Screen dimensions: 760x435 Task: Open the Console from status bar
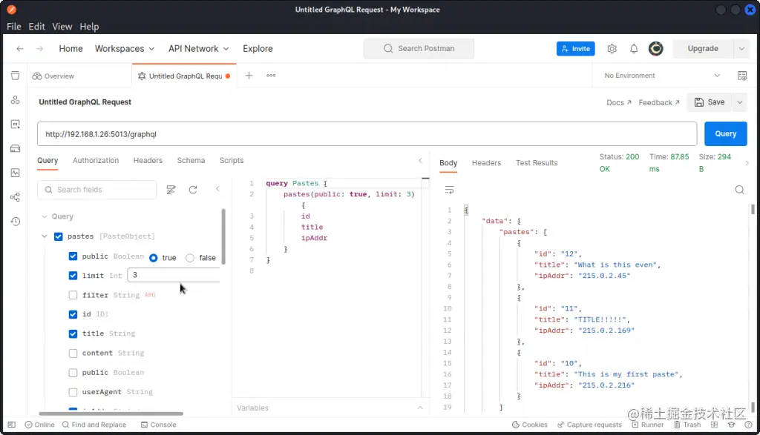[x=159, y=425]
